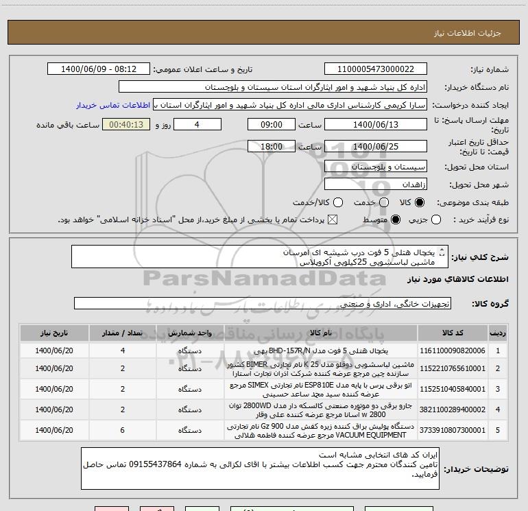Select the کالا/خدمت radio button
This screenshot has width=528, height=511.
(x=338, y=202)
